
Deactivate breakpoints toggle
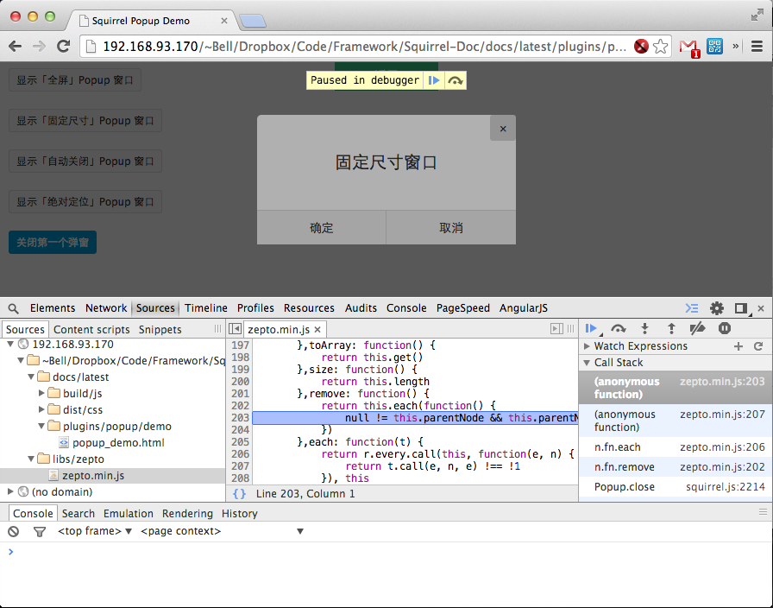coord(697,328)
